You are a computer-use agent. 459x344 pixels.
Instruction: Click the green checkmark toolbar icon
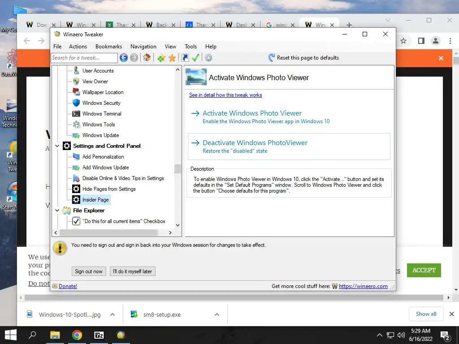tap(195, 58)
